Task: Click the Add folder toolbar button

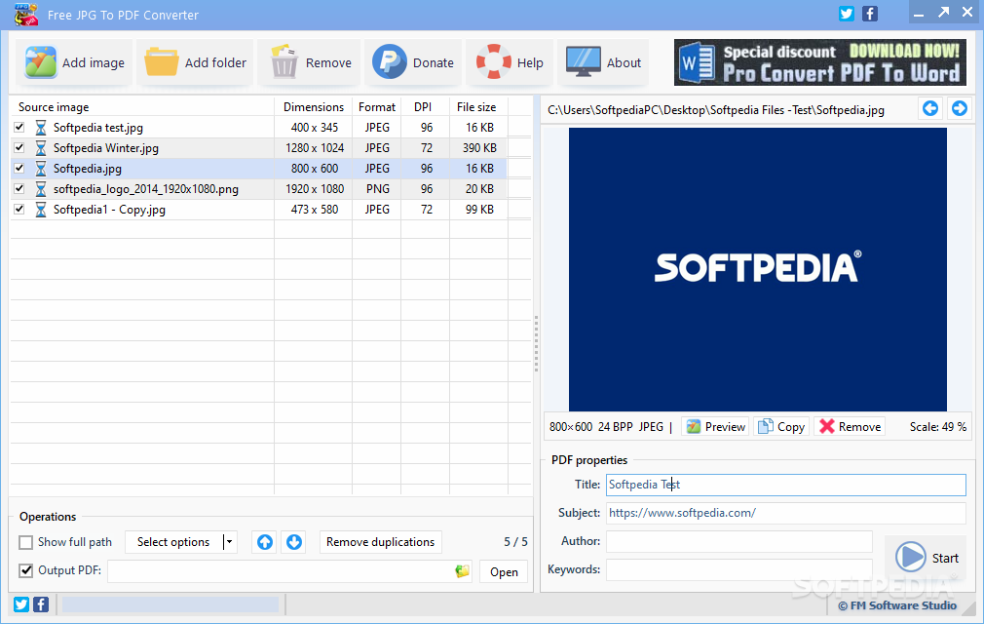Action: coord(195,62)
